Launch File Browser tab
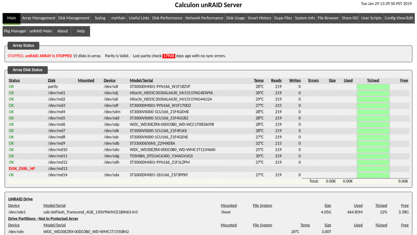 click(328, 18)
